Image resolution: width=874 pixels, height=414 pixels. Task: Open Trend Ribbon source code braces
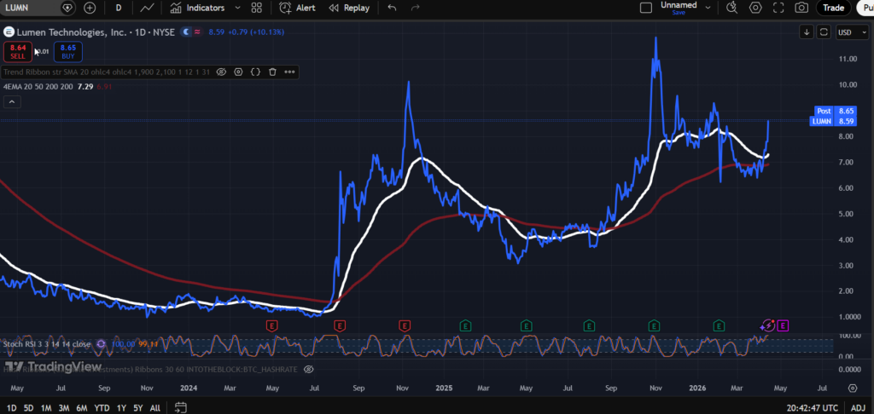click(x=255, y=72)
